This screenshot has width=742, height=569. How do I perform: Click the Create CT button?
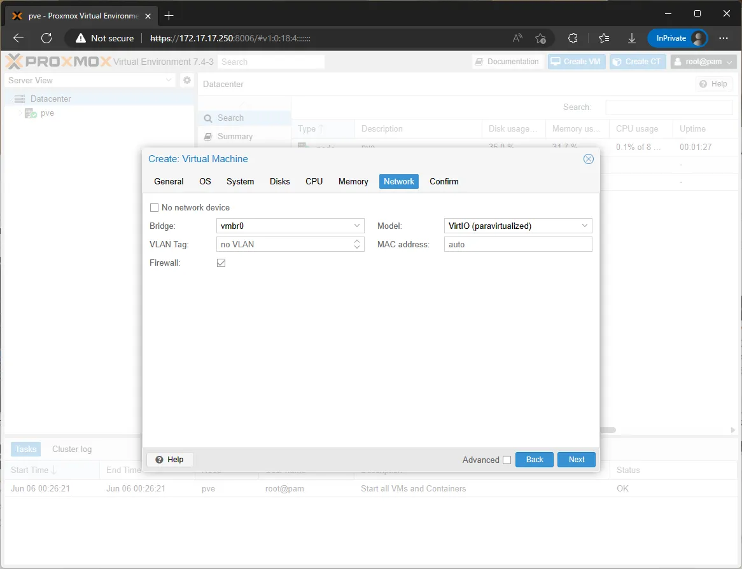point(638,62)
